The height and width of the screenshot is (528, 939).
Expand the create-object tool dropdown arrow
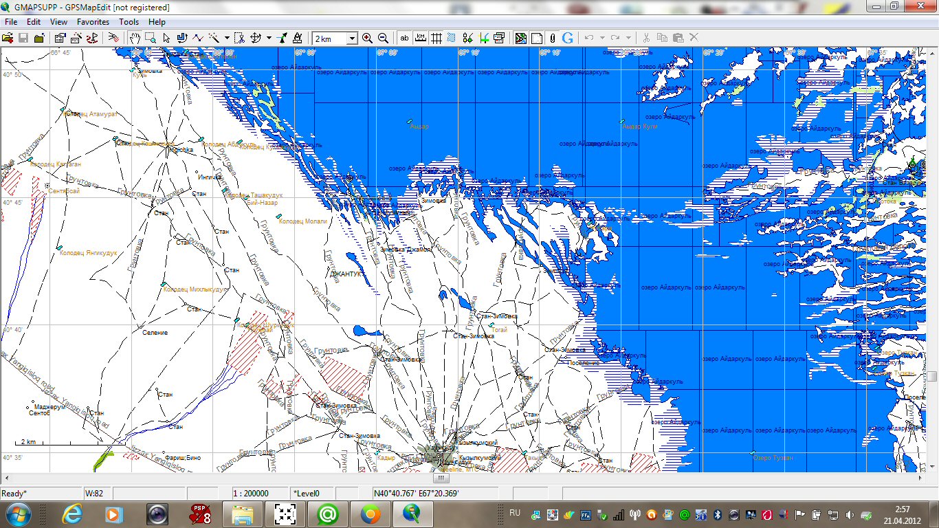tap(227, 38)
